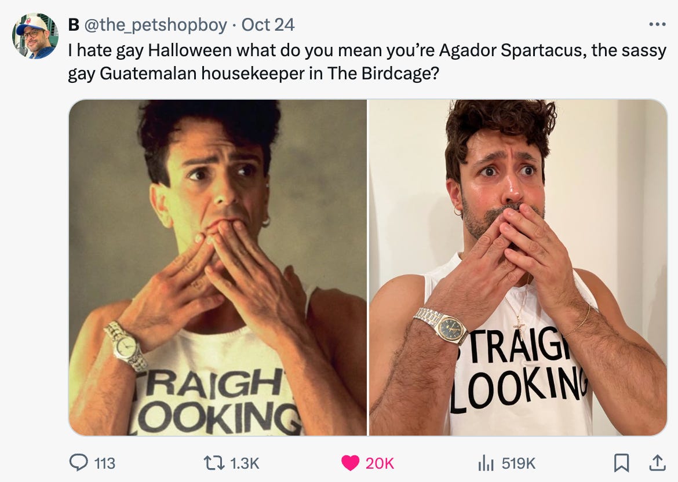This screenshot has width=678, height=482.
Task: Click the 20K likes count
Action: (380, 463)
